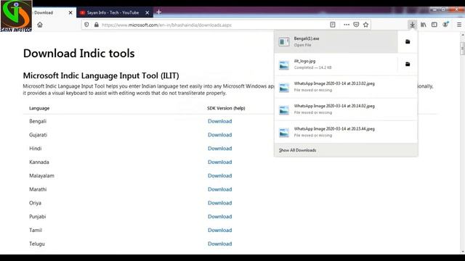
Task: Download the Punjabi input tool
Action: coord(219,217)
